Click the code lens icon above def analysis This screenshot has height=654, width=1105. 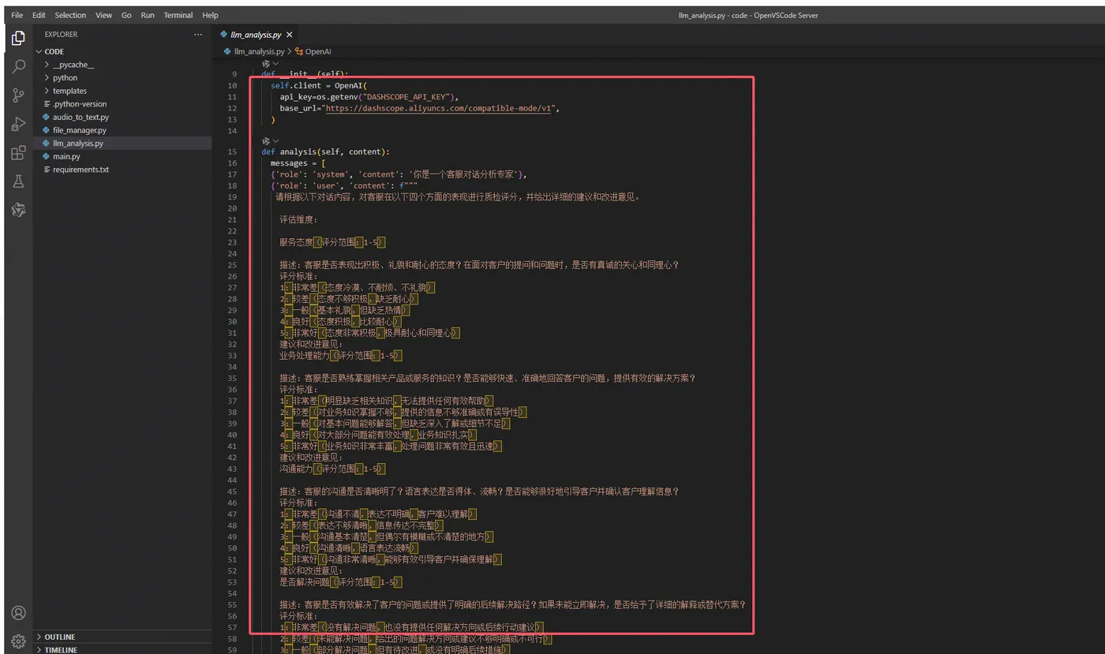(x=266, y=141)
